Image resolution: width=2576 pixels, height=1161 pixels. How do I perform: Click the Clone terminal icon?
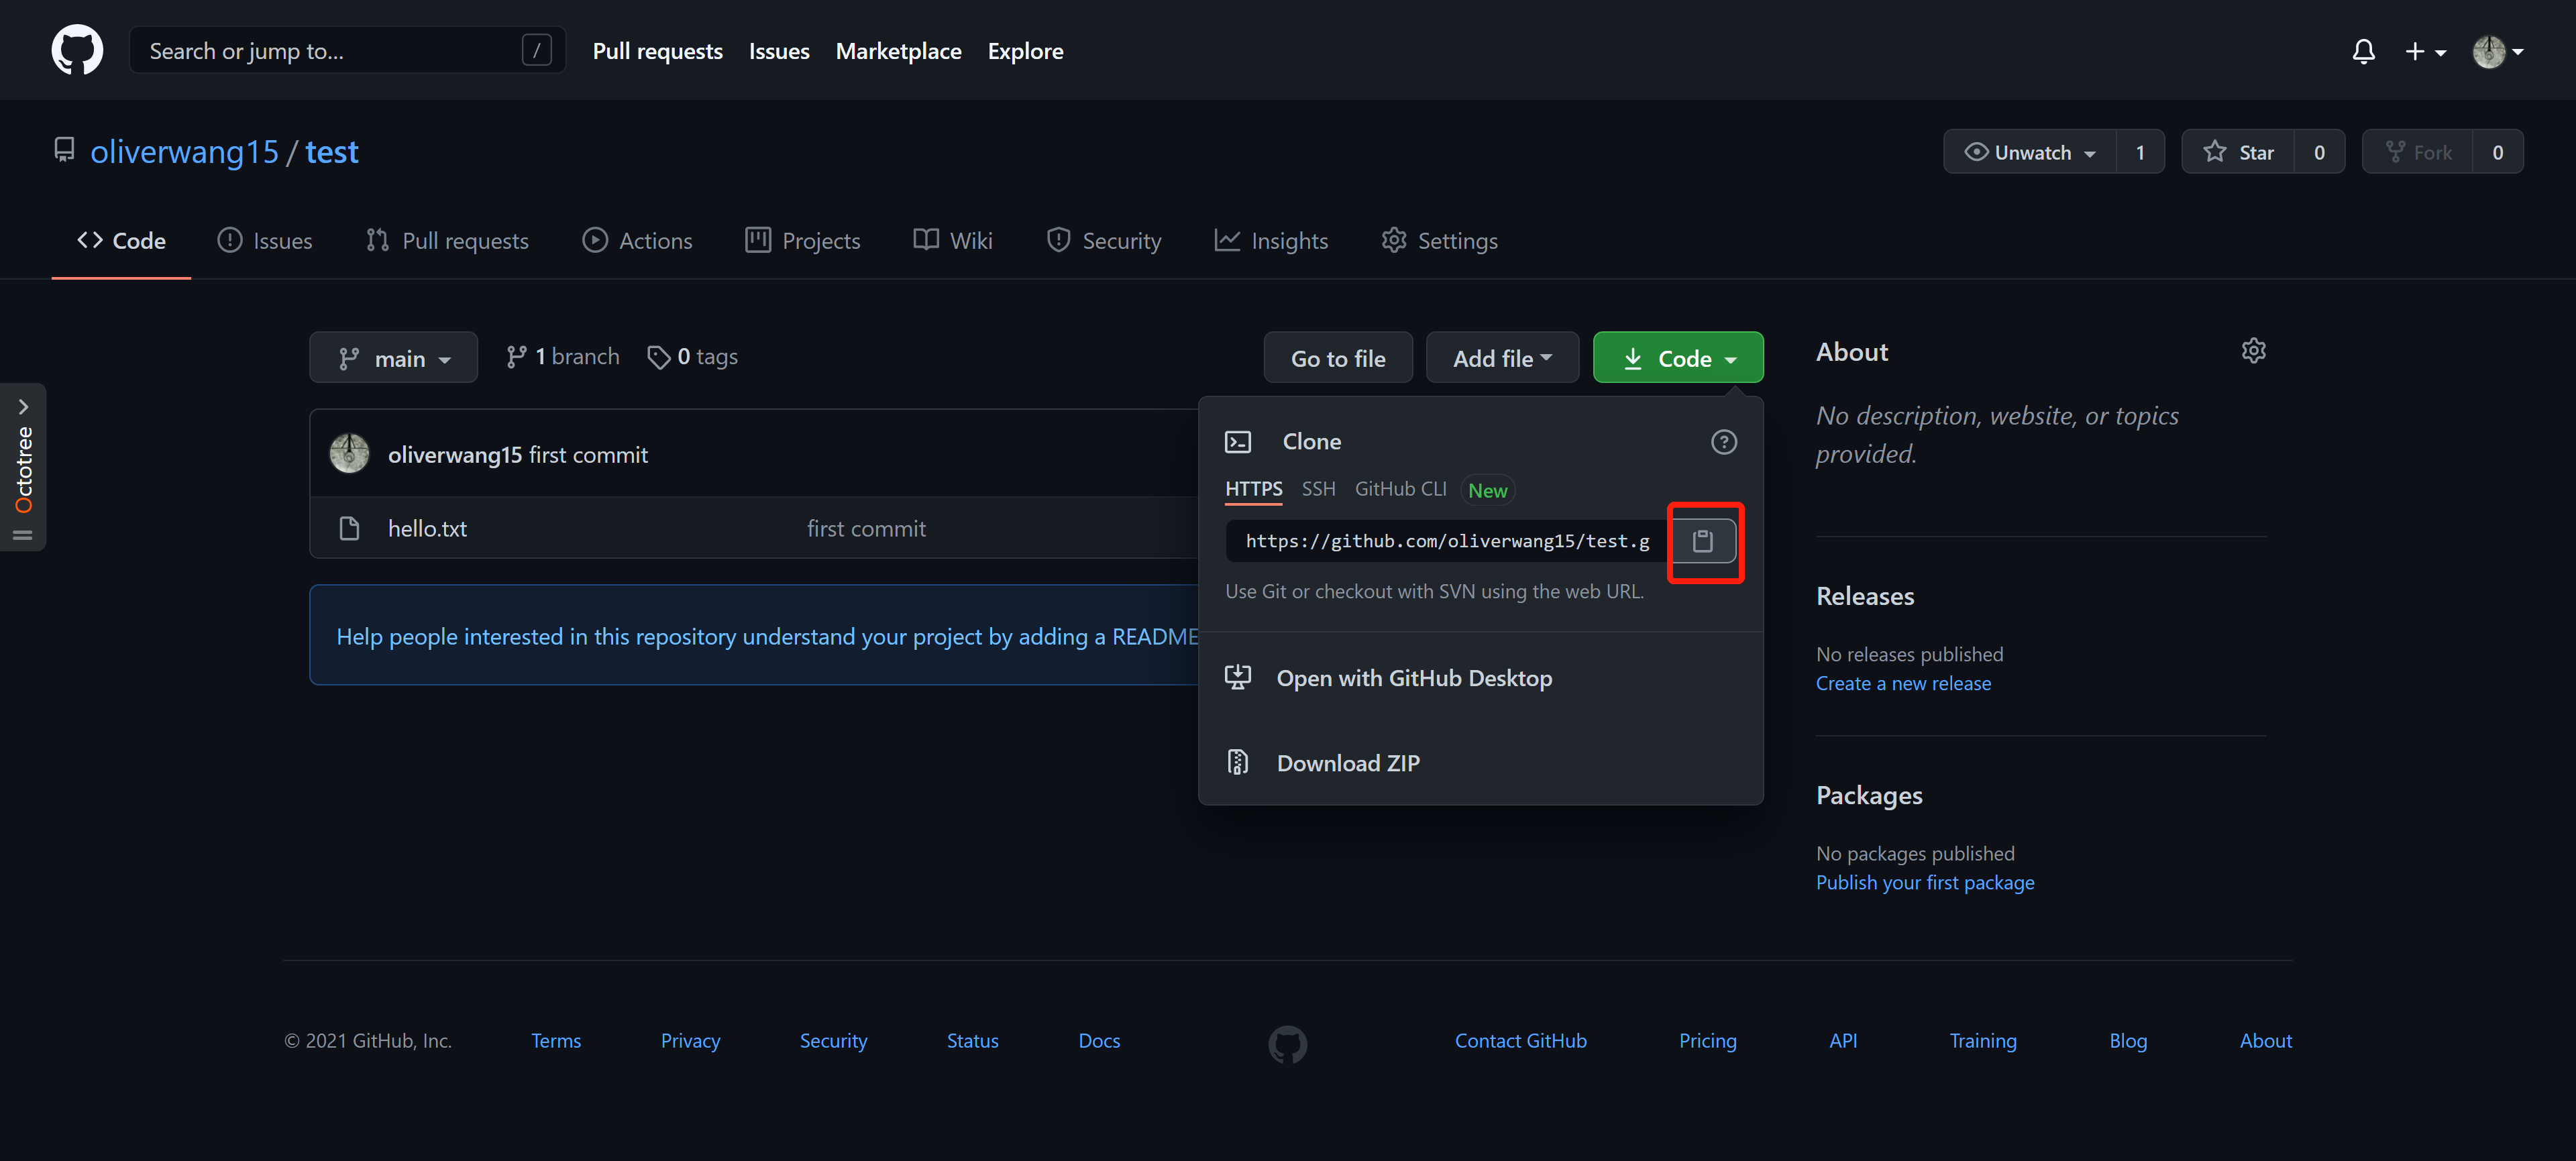(x=1238, y=442)
